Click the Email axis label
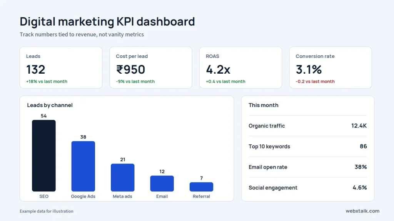Image resolution: width=394 pixels, height=221 pixels. tap(162, 196)
